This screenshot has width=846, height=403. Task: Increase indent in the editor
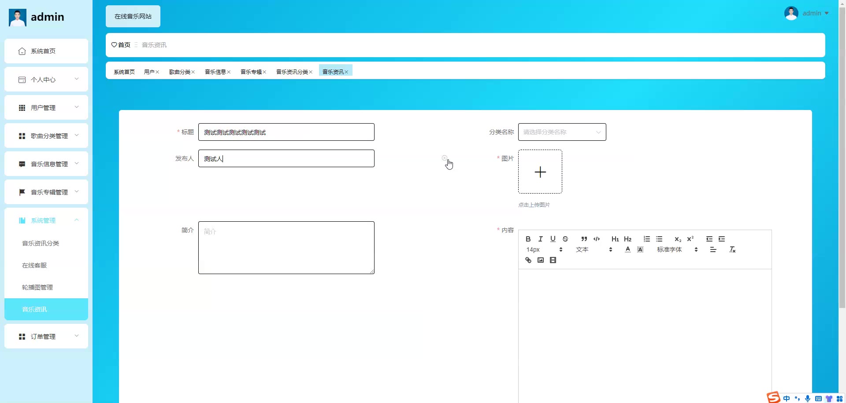coord(721,239)
